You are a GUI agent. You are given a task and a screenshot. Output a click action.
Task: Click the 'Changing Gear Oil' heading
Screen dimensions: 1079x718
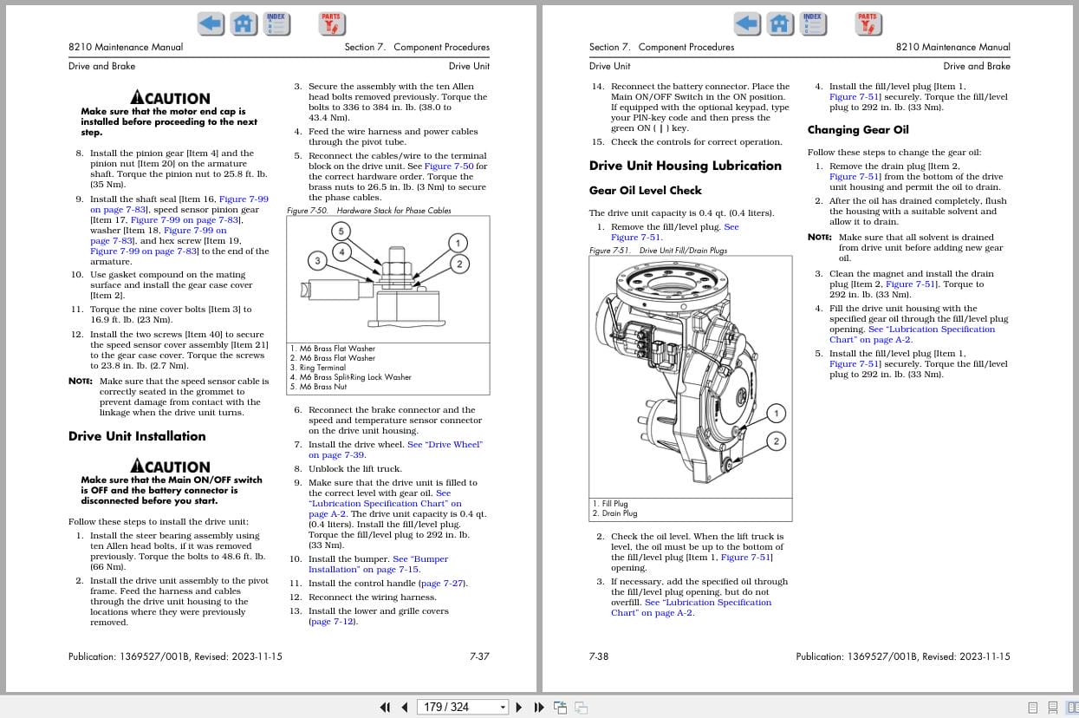point(858,130)
